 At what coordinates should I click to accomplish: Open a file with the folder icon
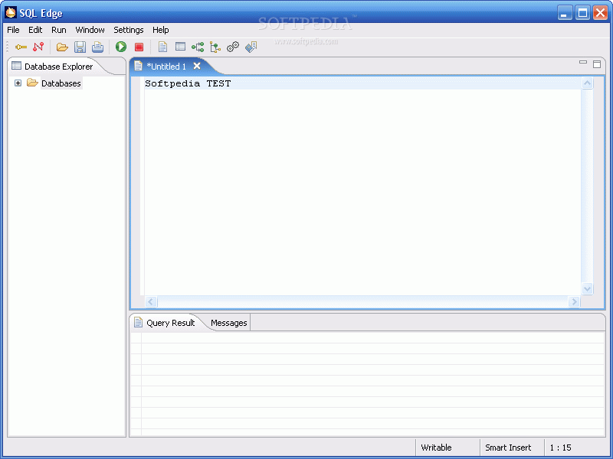point(62,47)
